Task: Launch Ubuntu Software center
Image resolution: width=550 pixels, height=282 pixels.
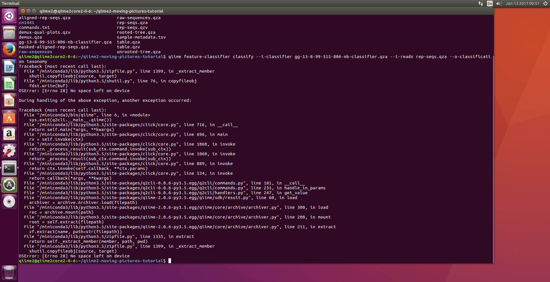Action: coord(9,118)
